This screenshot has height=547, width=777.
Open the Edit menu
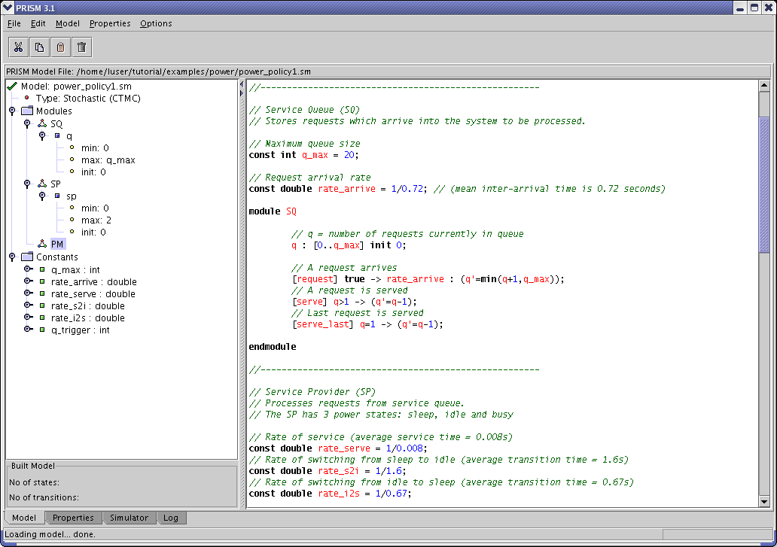coord(38,23)
